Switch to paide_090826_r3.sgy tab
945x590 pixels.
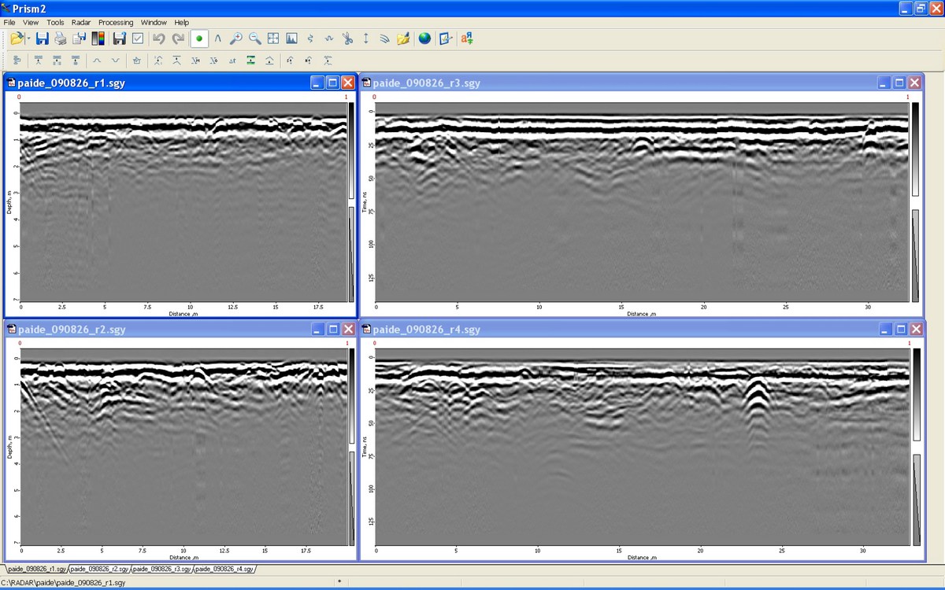point(162,569)
